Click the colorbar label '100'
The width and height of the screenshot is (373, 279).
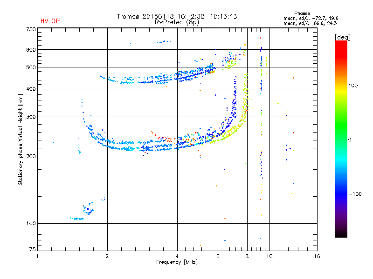[353, 86]
